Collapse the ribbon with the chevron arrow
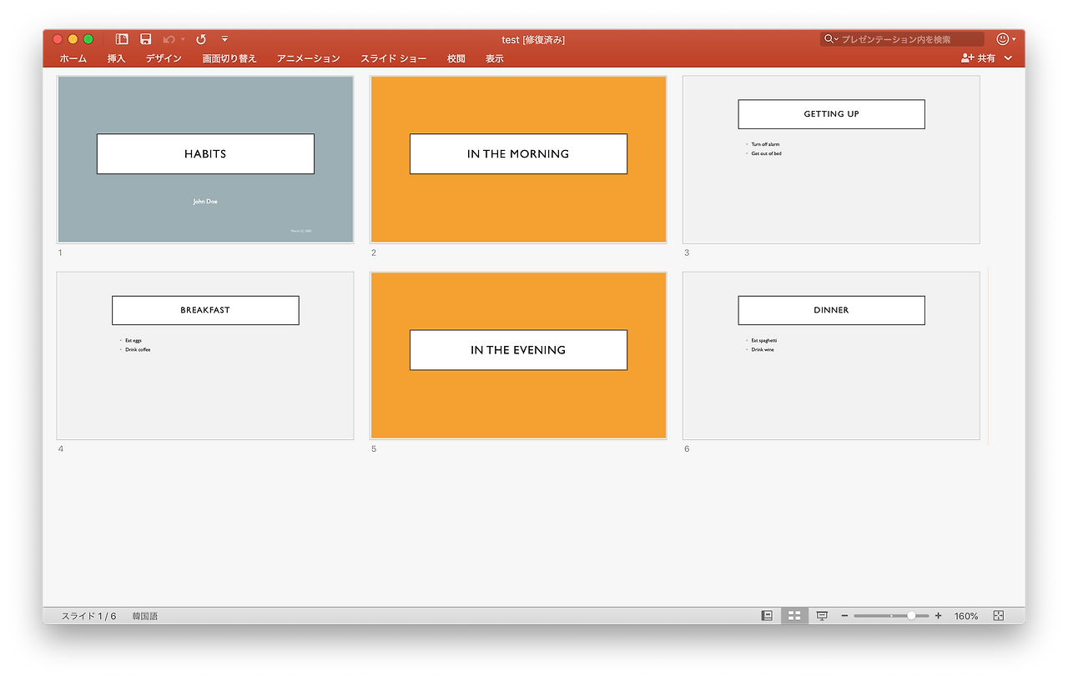 pos(1009,58)
